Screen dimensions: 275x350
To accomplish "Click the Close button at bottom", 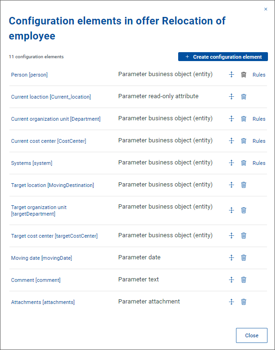I will coord(251,335).
